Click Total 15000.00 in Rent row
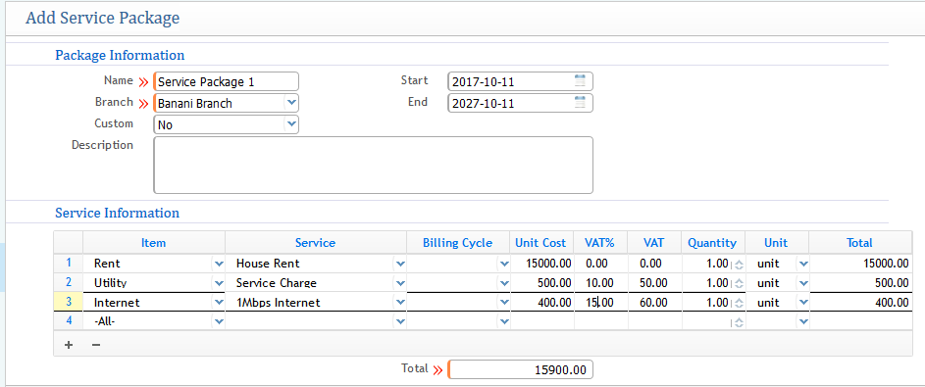This screenshot has height=387, width=925. (x=860, y=264)
